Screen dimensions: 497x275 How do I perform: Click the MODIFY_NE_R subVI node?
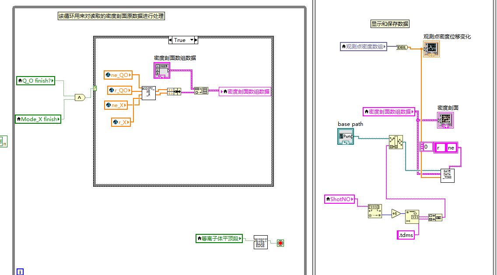[148, 93]
